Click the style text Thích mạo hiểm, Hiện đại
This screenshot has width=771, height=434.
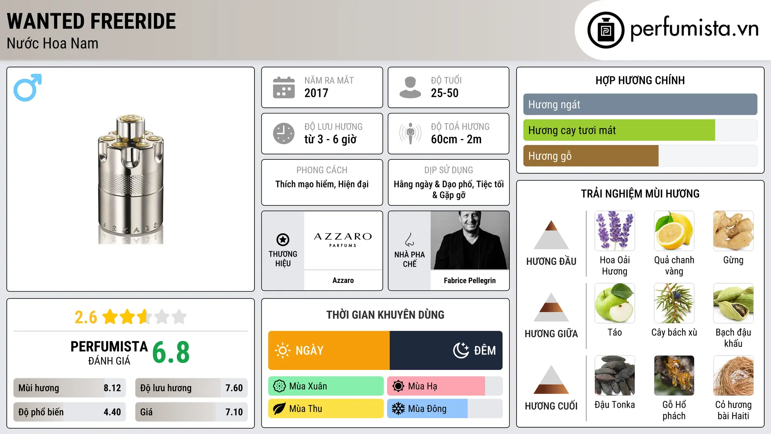(322, 184)
